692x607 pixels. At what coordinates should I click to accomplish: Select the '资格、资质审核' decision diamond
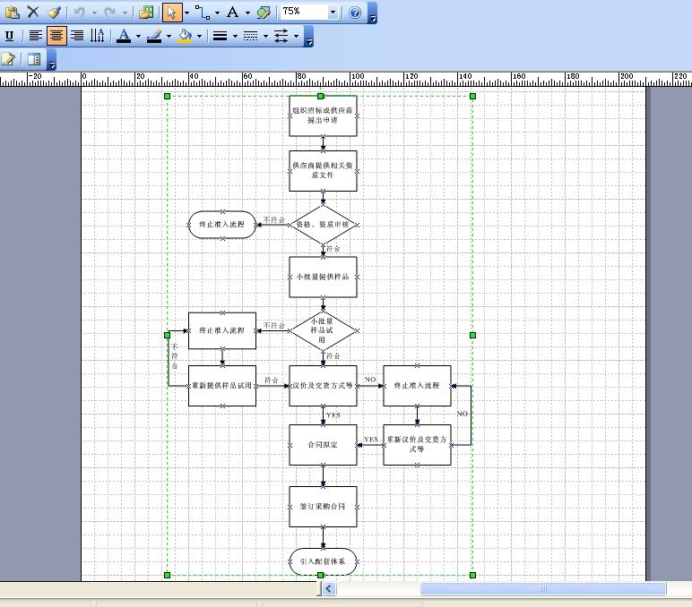tap(323, 225)
